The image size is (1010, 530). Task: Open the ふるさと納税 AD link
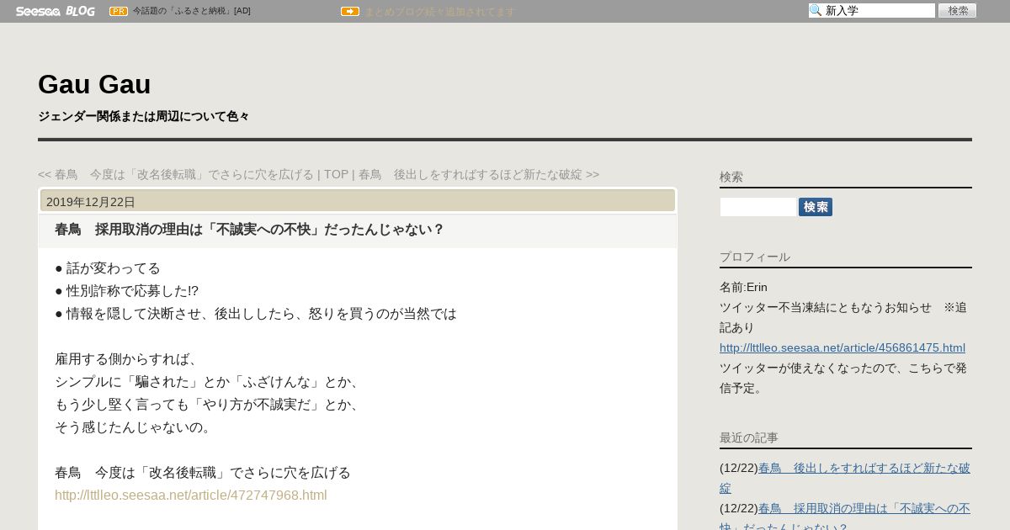[x=192, y=11]
